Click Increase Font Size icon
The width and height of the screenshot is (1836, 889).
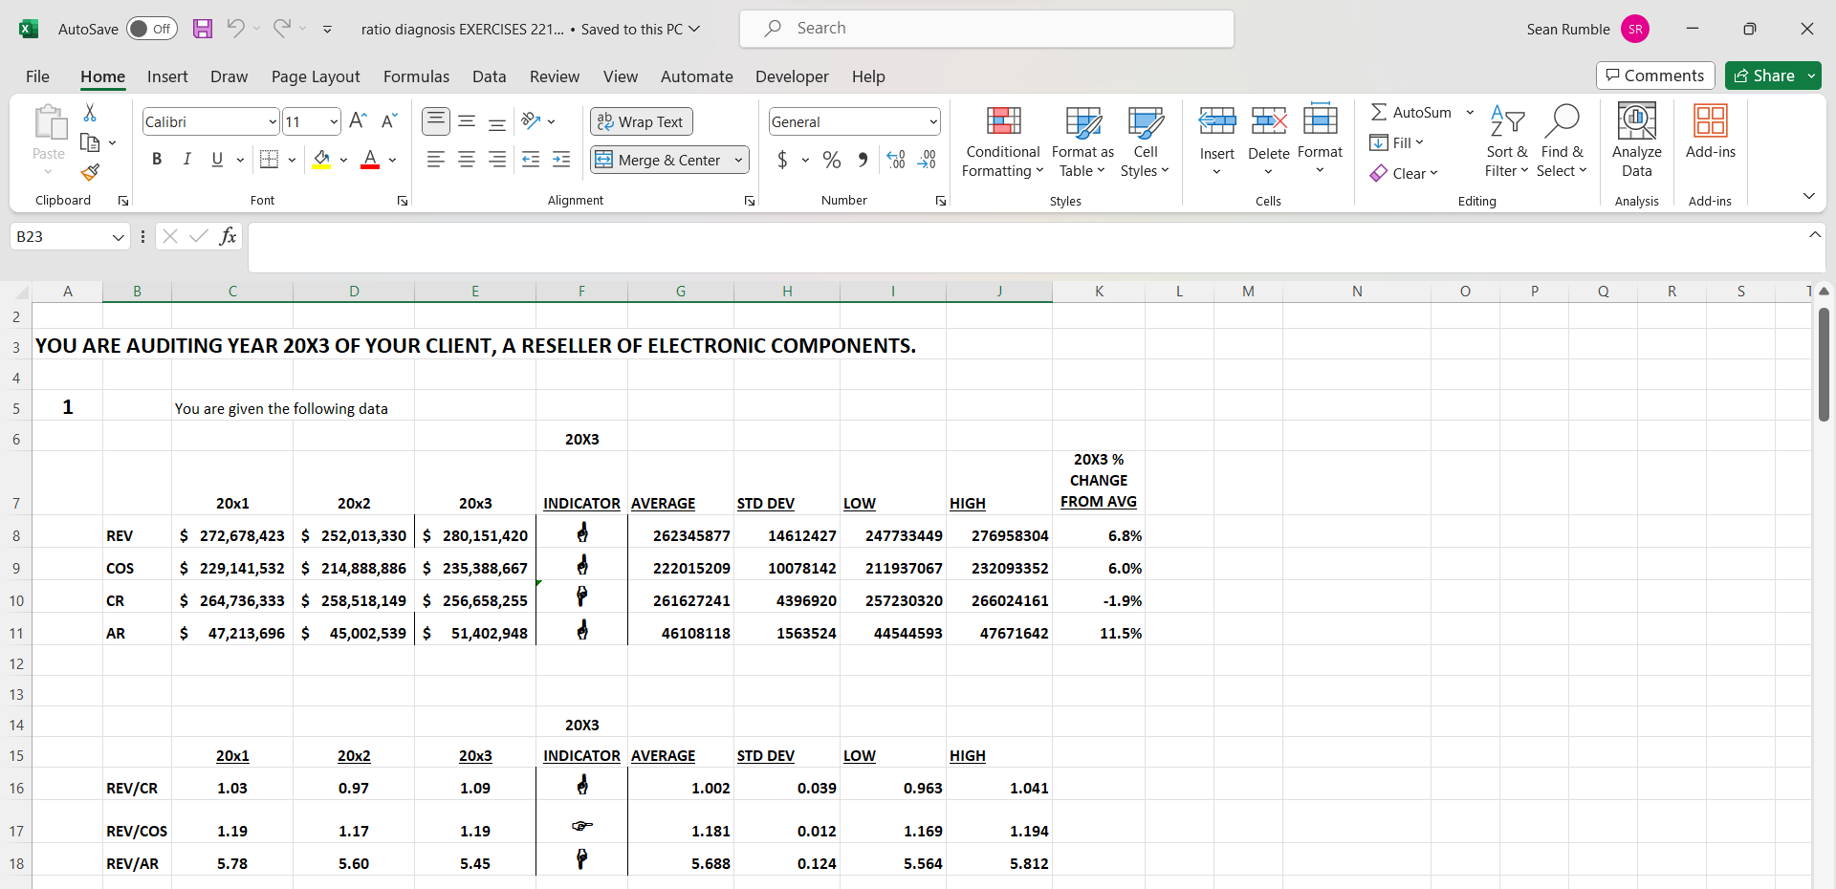click(359, 121)
